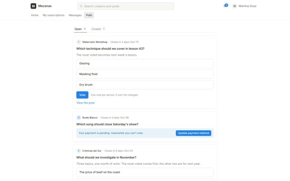Viewport: 290px width, 181px height.
Task: Click Update payment method button
Action: pyautogui.click(x=193, y=133)
